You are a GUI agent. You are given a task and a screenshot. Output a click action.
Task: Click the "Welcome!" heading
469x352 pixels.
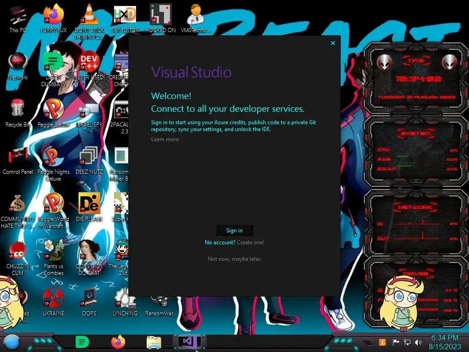point(171,96)
